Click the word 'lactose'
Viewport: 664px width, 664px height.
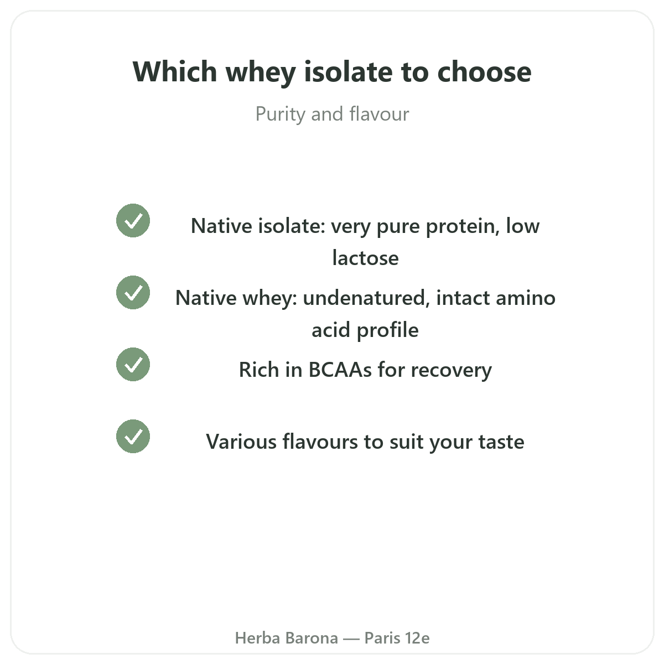[x=365, y=258]
